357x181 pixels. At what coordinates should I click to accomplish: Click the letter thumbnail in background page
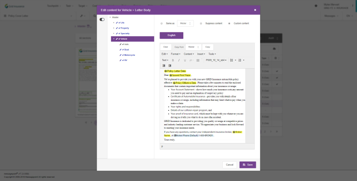click(87, 82)
